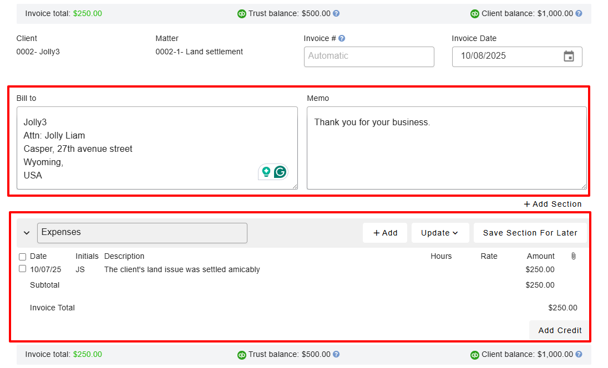Select the checkbox for the 10/07/25 expense
This screenshot has width=608, height=368.
[22, 269]
